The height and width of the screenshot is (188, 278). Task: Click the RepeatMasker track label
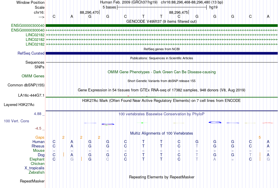pos(32,181)
